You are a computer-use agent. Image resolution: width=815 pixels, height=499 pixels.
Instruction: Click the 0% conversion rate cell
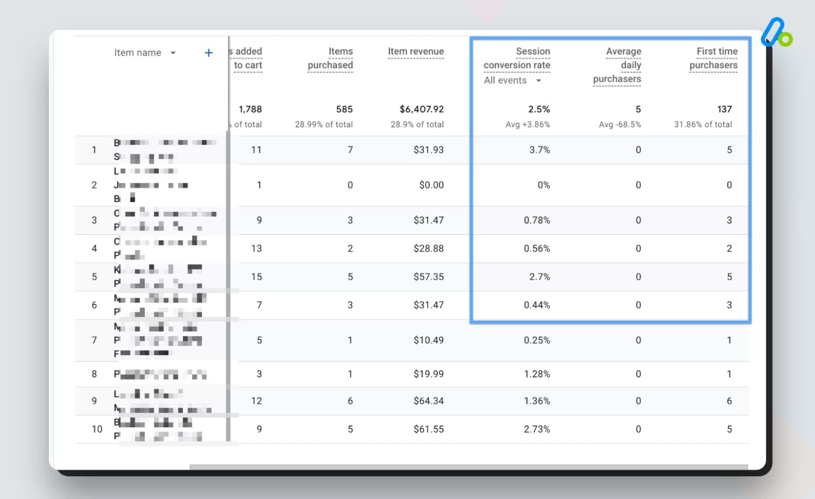(x=544, y=185)
